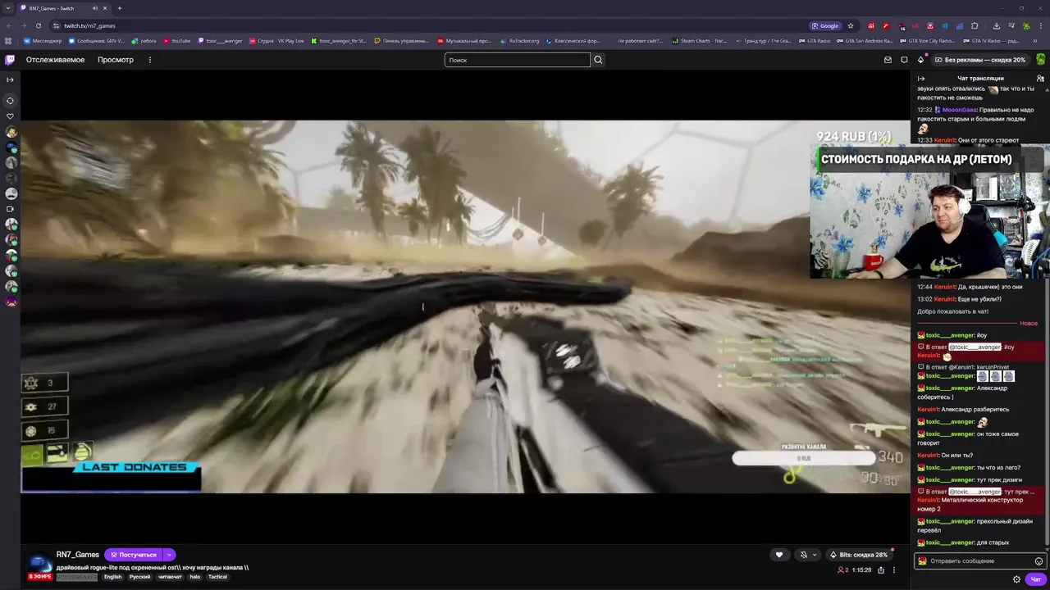Viewport: 1050px width, 590px height.
Task: Click the Новое new-messages divider label
Action: (x=1028, y=324)
